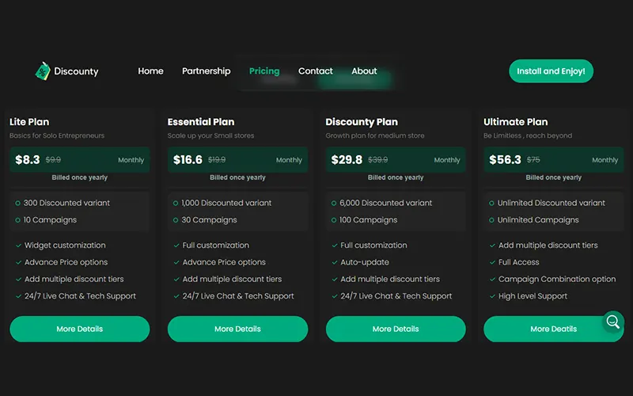Click 'Unlimited Campaigns' text
Screen dimensions: 633x396
click(x=538, y=220)
